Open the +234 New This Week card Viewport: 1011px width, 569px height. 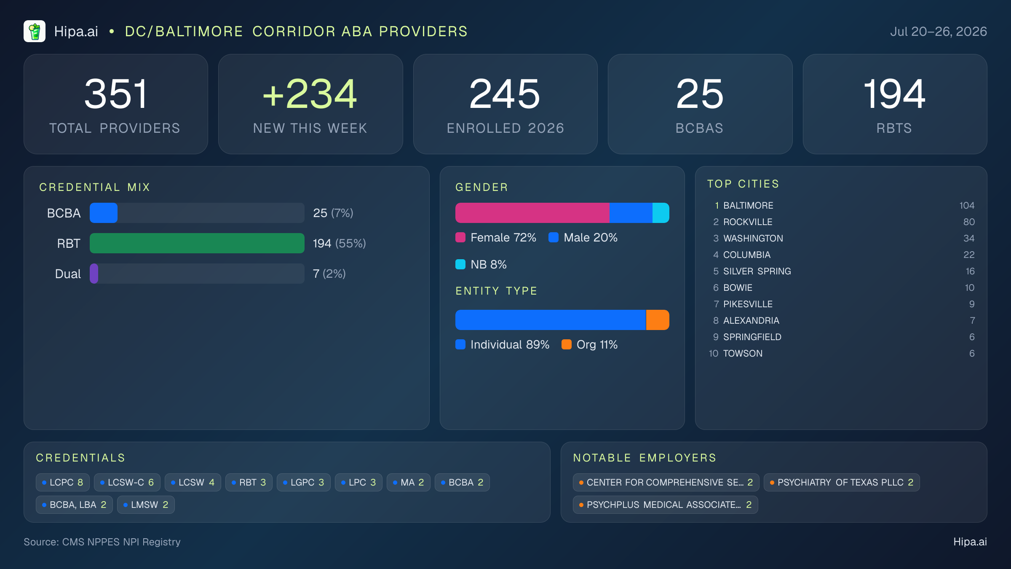click(310, 104)
